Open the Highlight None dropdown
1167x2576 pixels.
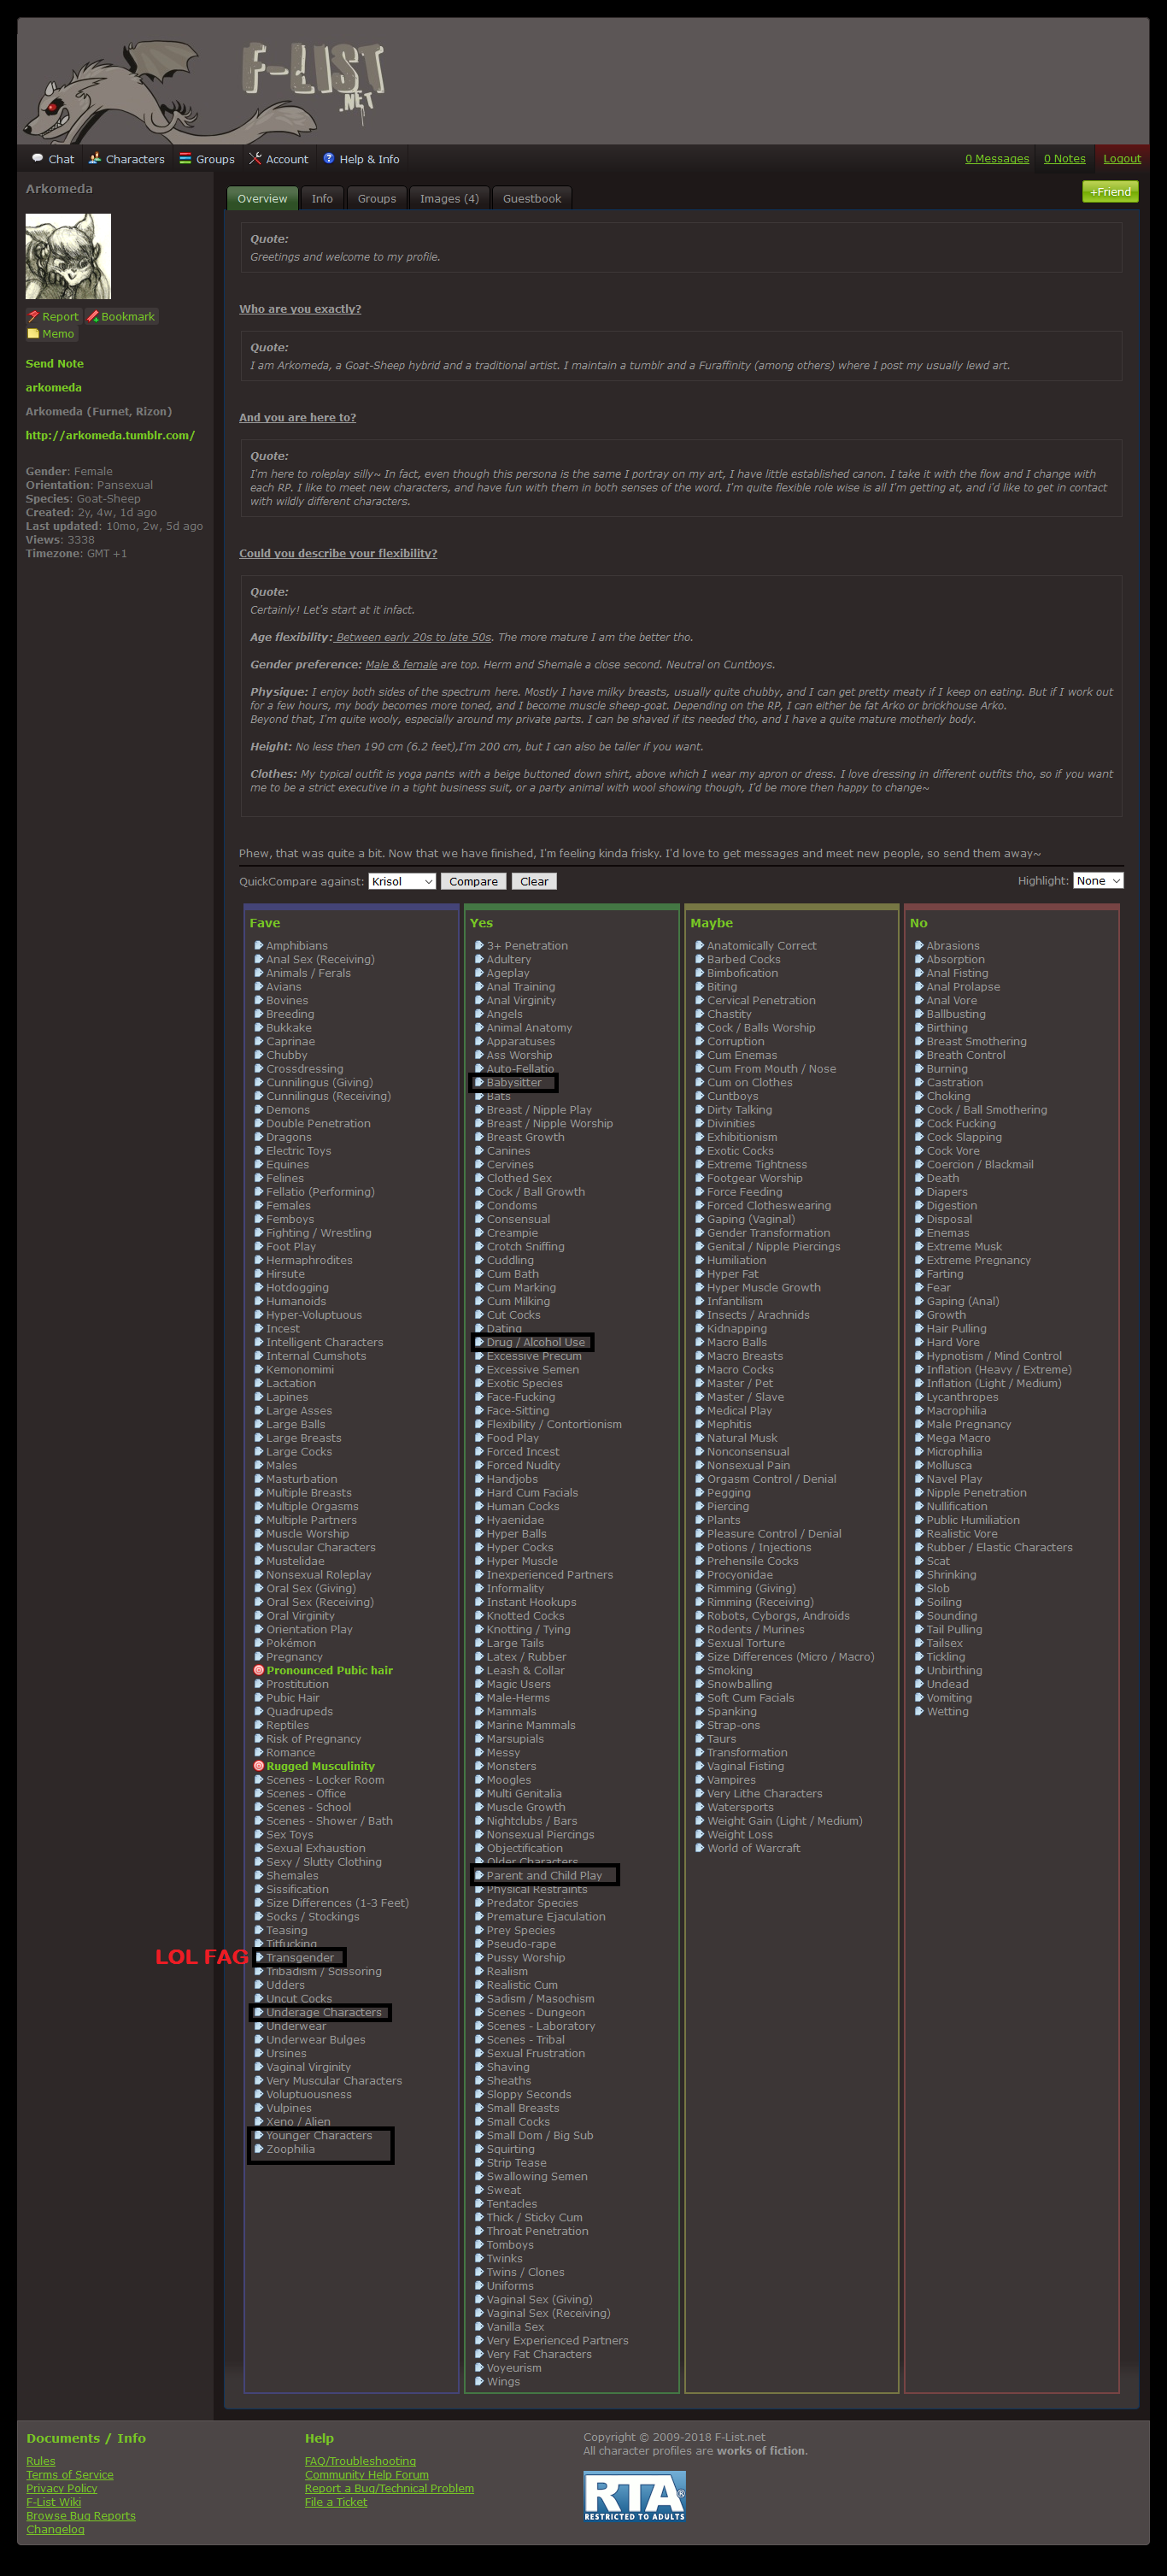tap(1098, 880)
